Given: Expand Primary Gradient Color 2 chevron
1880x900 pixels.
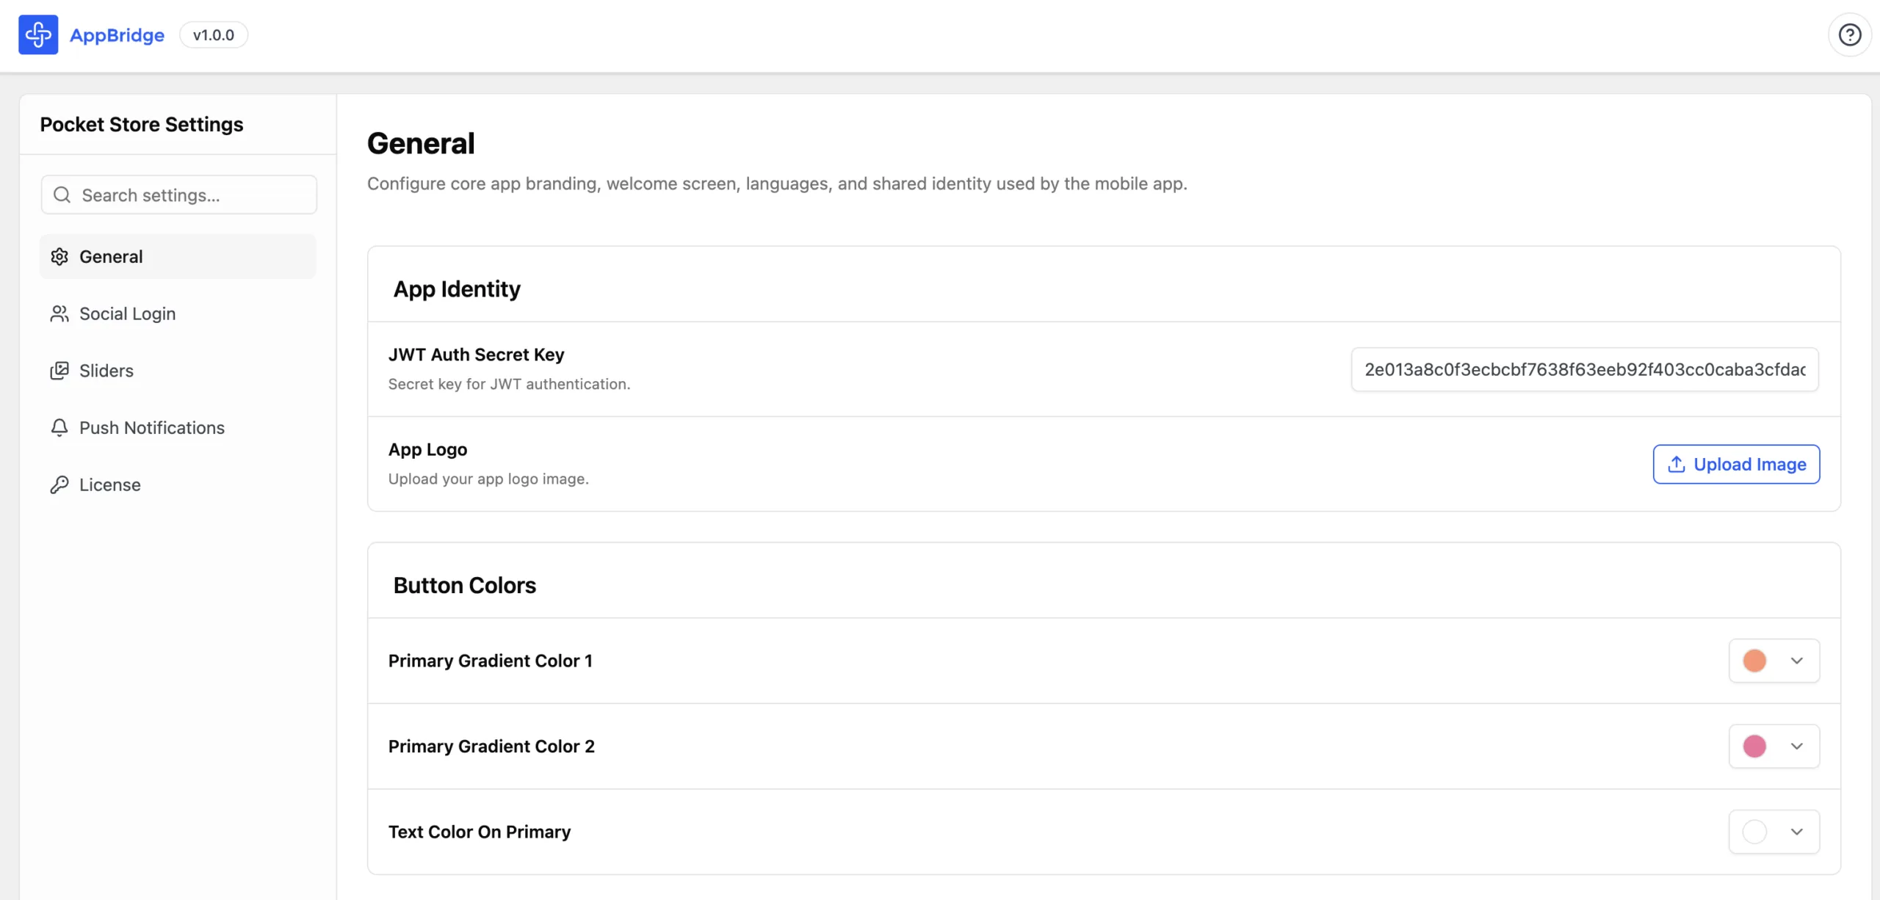Looking at the screenshot, I should coord(1797,746).
